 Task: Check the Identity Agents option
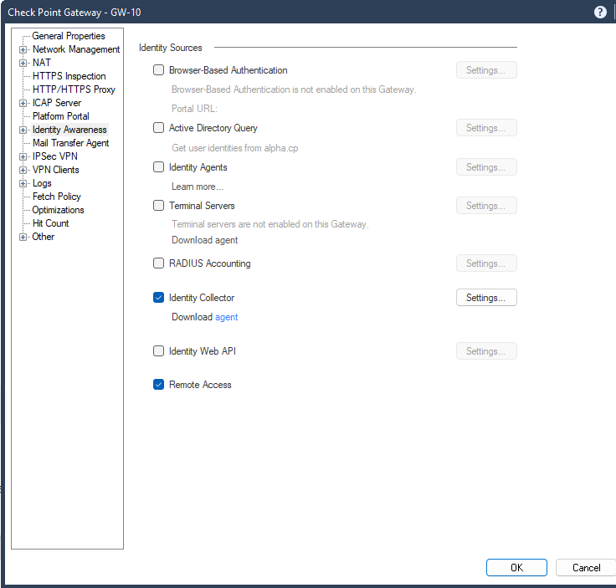[158, 166]
